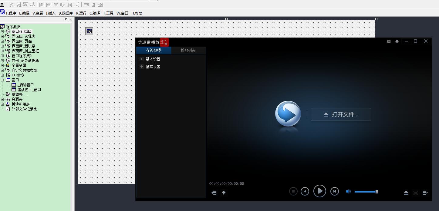Click the lightning bolt icon
This screenshot has height=211, width=439.
pyautogui.click(x=224, y=193)
